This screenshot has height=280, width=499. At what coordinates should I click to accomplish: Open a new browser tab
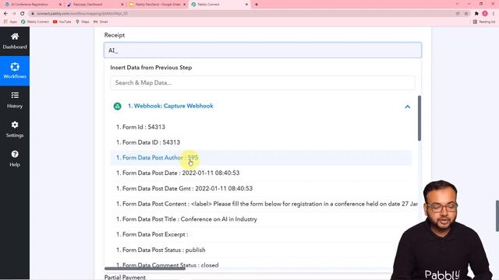point(257,5)
